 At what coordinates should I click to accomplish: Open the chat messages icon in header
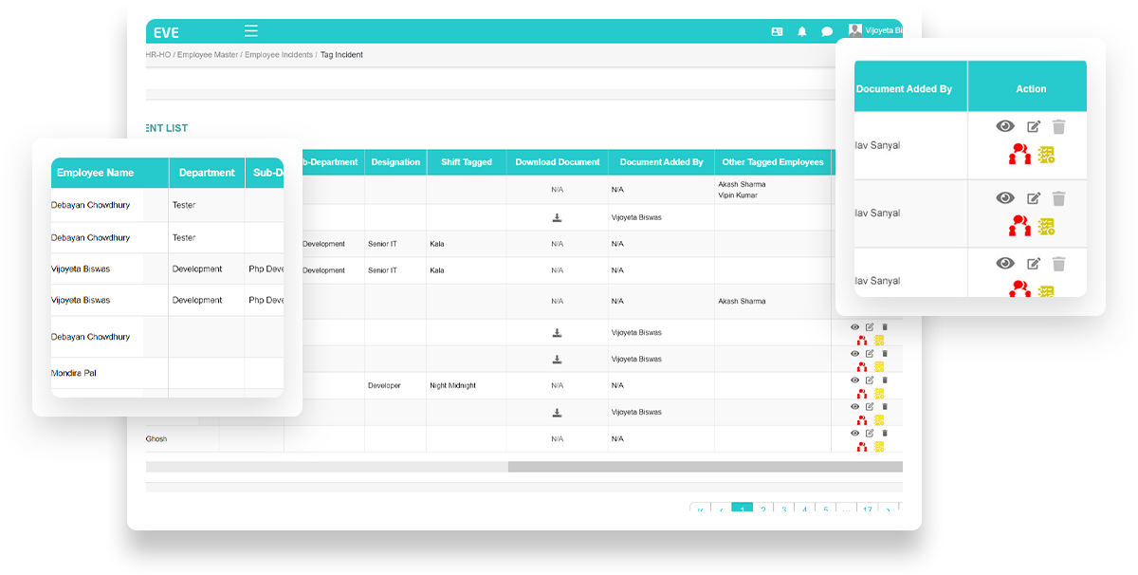point(827,31)
